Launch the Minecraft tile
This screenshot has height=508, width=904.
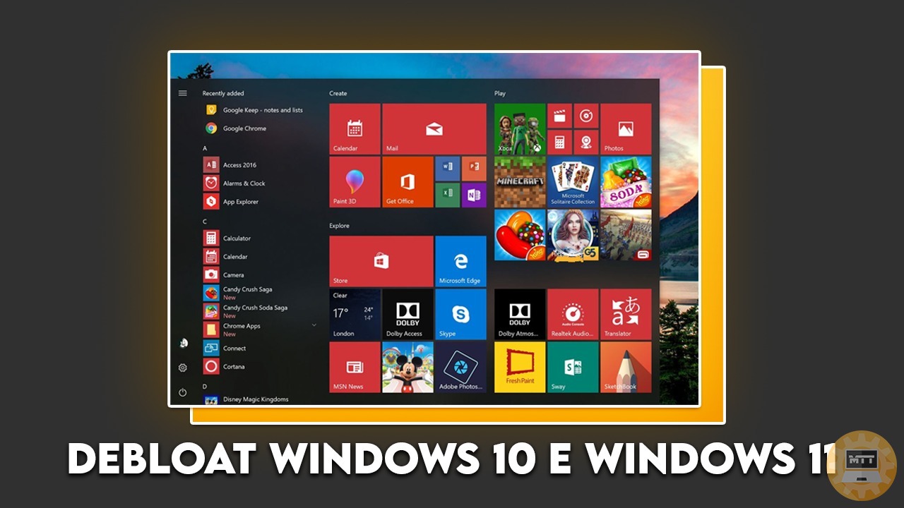520,182
